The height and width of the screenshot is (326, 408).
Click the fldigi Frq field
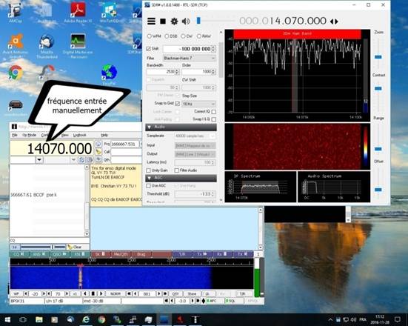(125, 144)
